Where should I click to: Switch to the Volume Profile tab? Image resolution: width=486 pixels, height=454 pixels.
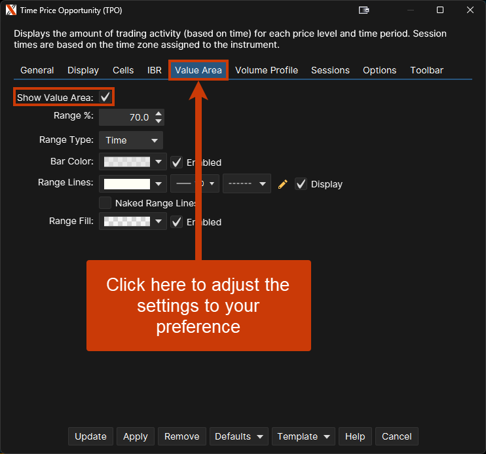tap(267, 70)
